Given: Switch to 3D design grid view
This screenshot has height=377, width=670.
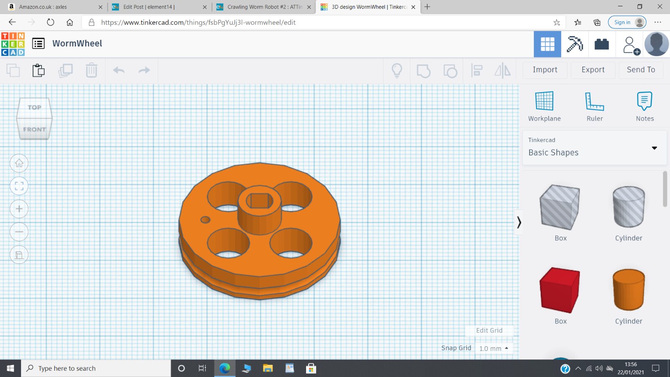Looking at the screenshot, I should tap(547, 44).
